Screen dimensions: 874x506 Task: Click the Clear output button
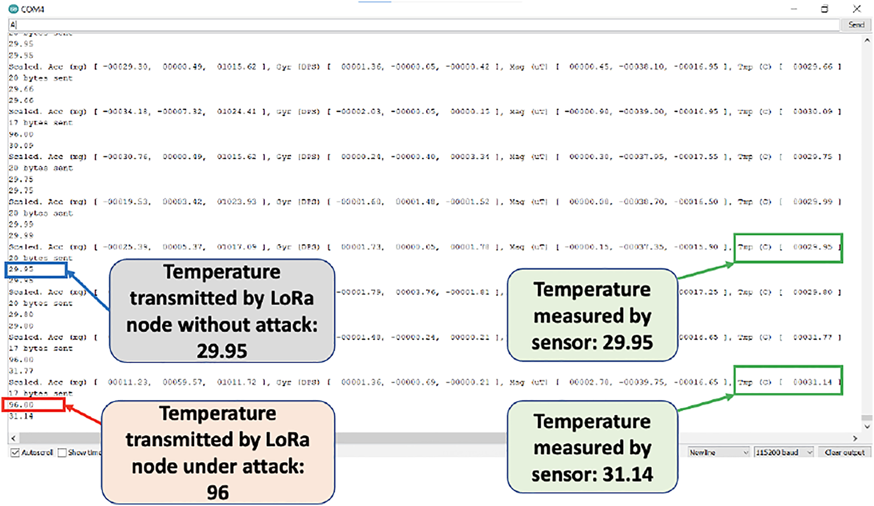pos(845,452)
